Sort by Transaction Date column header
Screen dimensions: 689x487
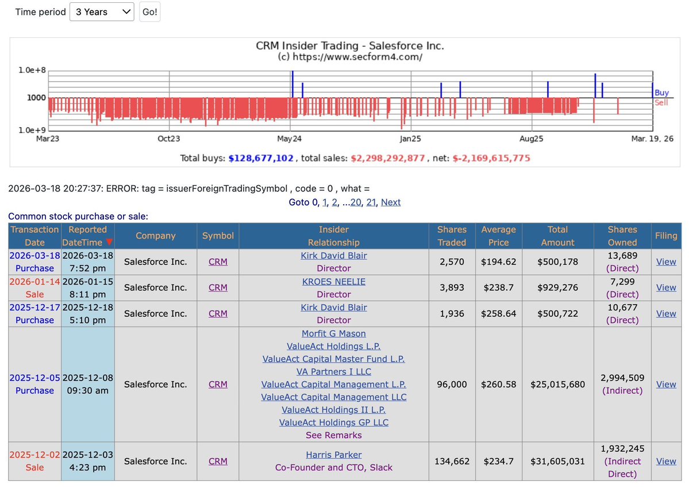pyautogui.click(x=34, y=236)
